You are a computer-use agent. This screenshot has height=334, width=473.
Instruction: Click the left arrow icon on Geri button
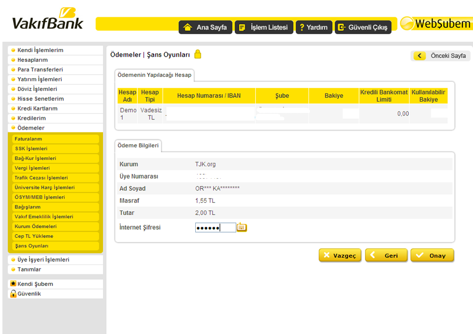372,255
